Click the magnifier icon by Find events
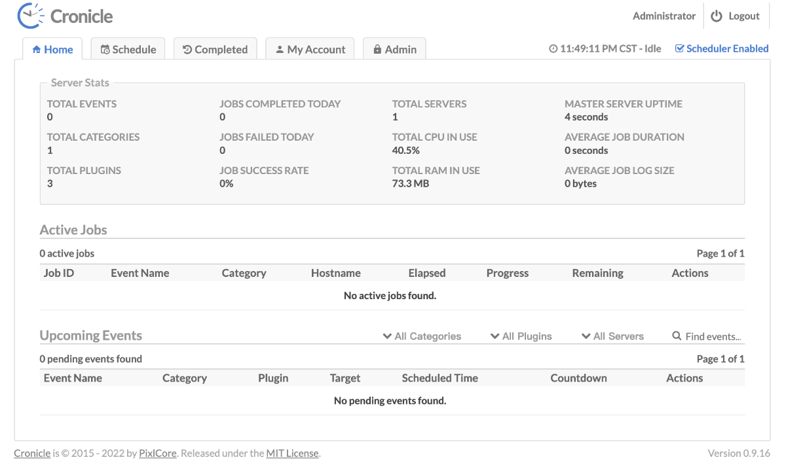This screenshot has width=786, height=470. (677, 336)
